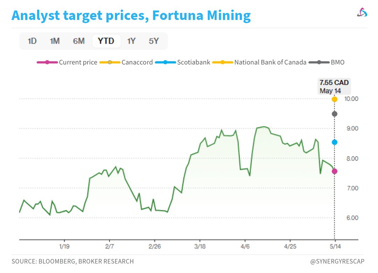Toggle the Scotiabank legend series

click(x=182, y=62)
